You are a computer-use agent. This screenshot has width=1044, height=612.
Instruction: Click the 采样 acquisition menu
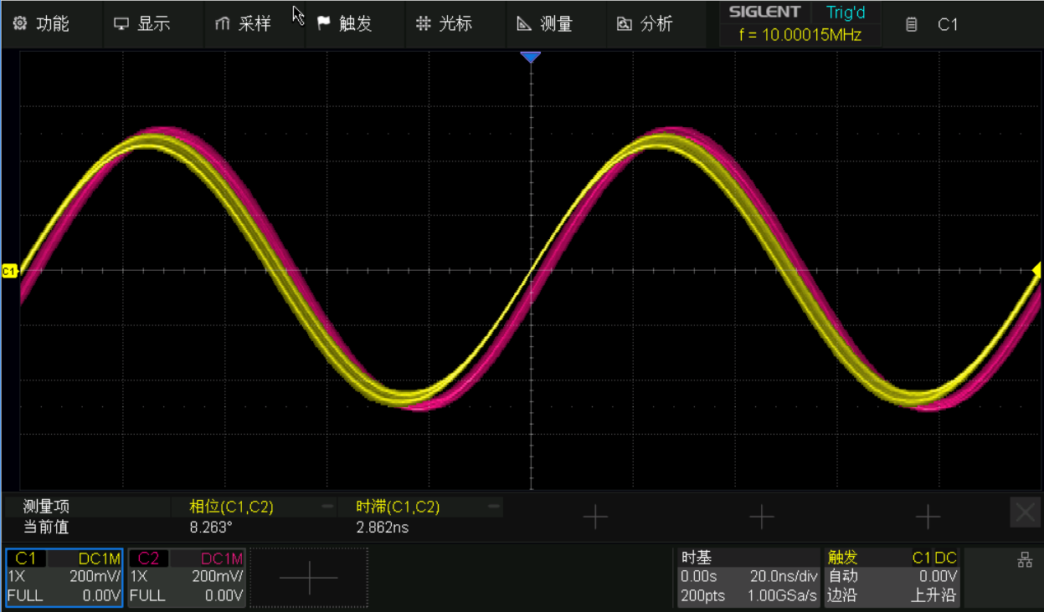coord(244,24)
